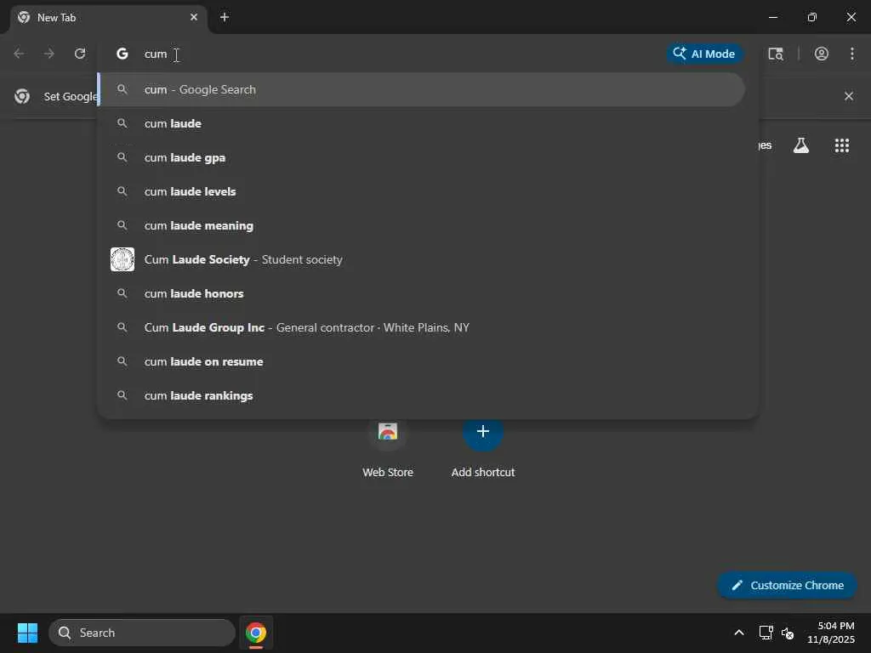Click the muted volume tray icon
The width and height of the screenshot is (871, 653).
[x=787, y=633]
